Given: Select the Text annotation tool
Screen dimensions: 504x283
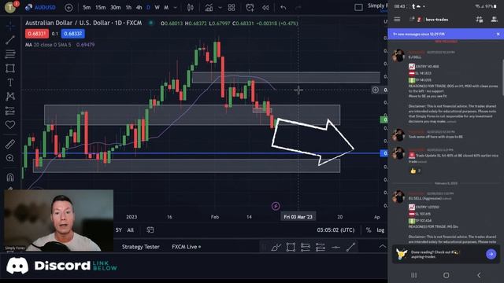Looking at the screenshot, I should (10, 82).
